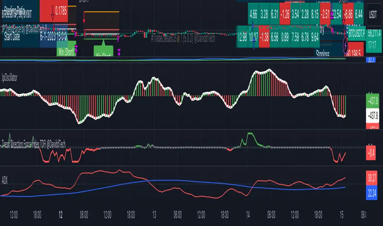The image size is (383, 226).
Task: Click the white -437.8 oscillator value label
Action: pyautogui.click(x=372, y=115)
